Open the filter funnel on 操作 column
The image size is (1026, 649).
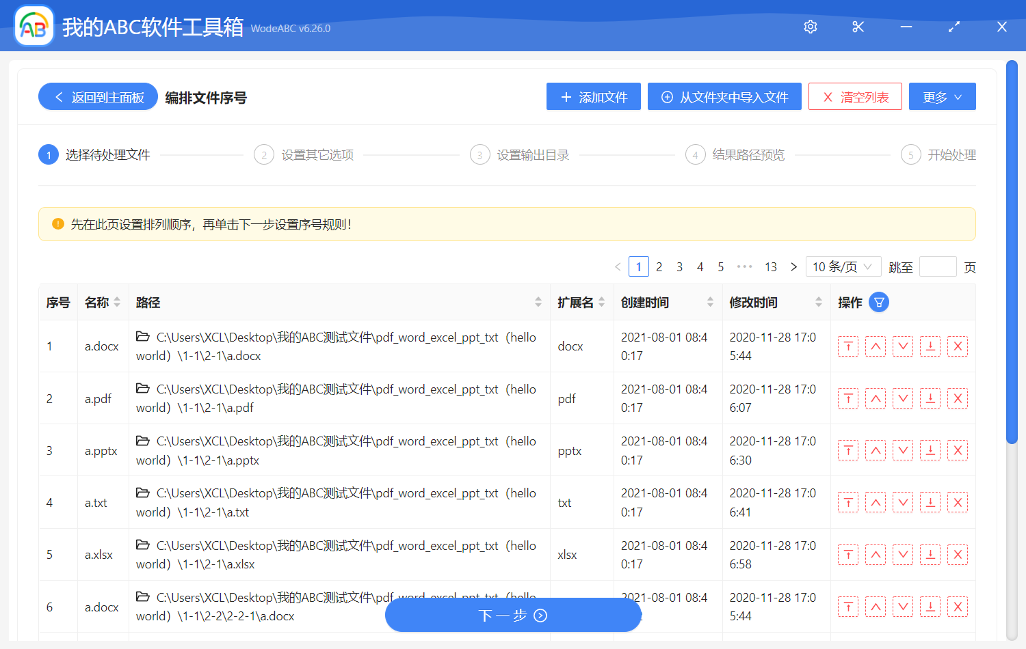[879, 301]
